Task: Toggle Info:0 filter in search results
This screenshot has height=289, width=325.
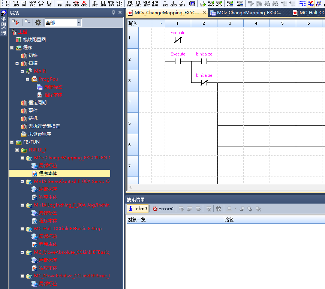Action: click(138, 209)
